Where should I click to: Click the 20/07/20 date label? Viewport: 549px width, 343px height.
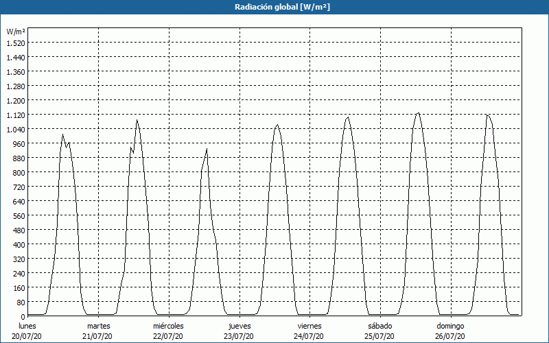pyautogui.click(x=27, y=336)
